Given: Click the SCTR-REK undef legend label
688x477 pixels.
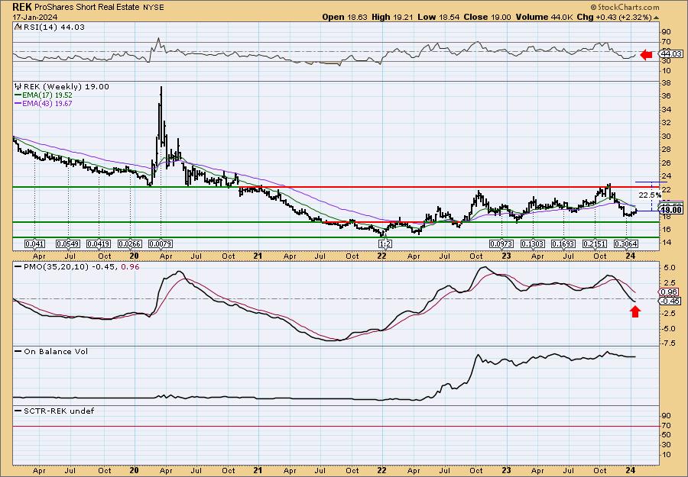Looking at the screenshot, I should 59,411.
